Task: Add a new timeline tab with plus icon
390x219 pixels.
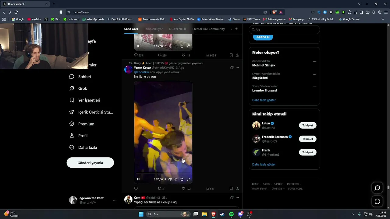Action: pyautogui.click(x=236, y=29)
